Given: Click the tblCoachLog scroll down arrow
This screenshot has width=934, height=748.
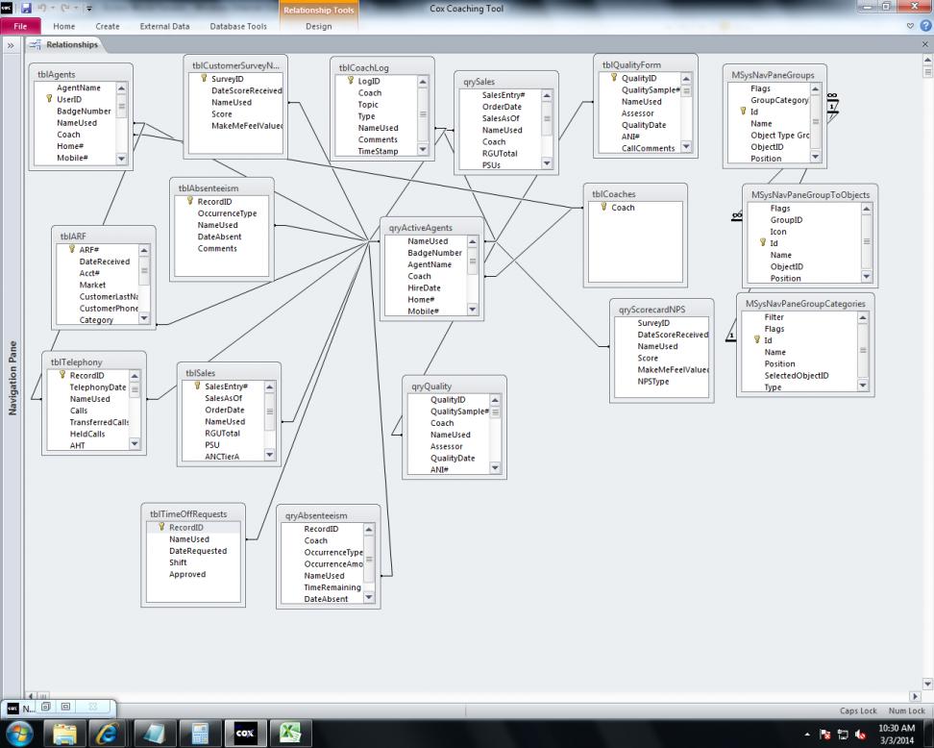Looking at the screenshot, I should pos(423,150).
